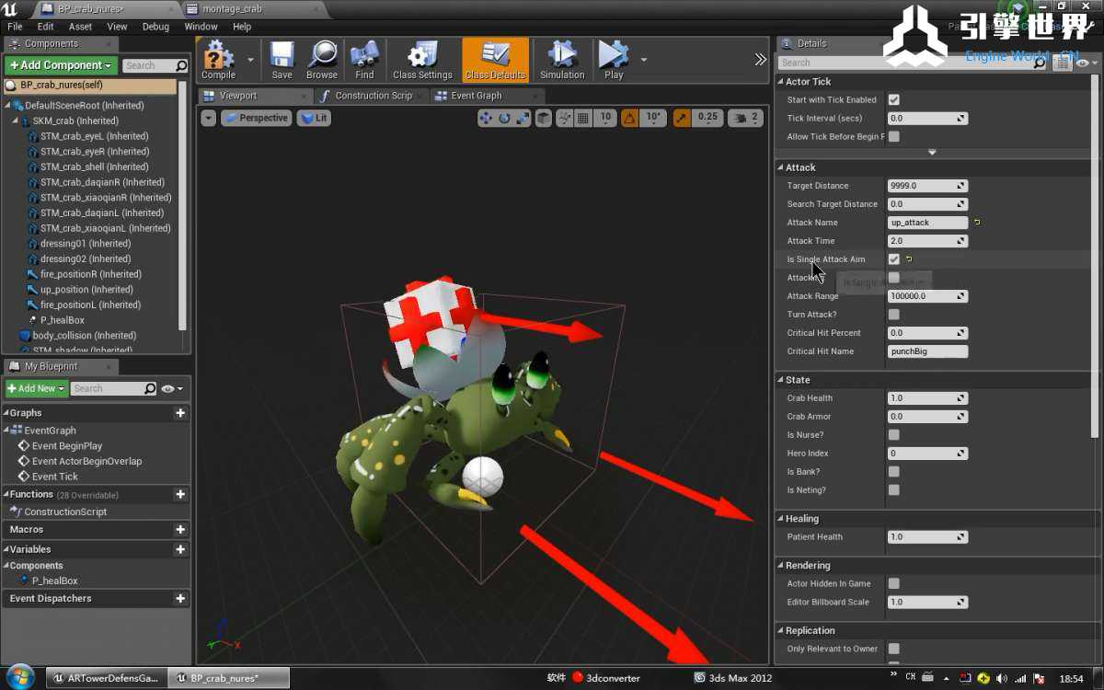Open the Window menu
This screenshot has height=690, width=1104.
tap(201, 27)
